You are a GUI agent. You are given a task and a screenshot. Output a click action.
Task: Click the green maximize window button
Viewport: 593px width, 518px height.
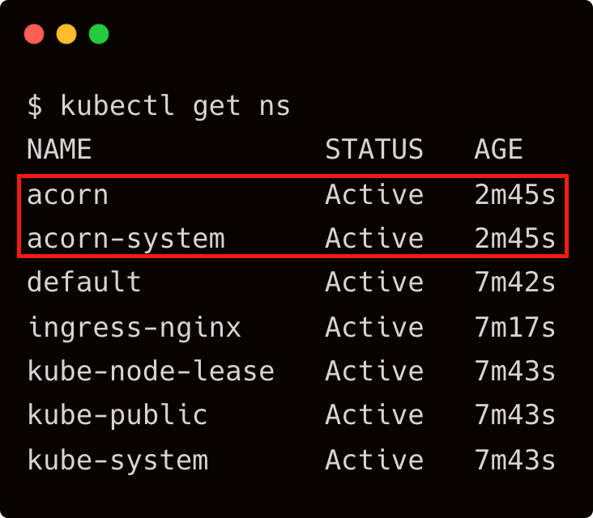click(x=99, y=34)
